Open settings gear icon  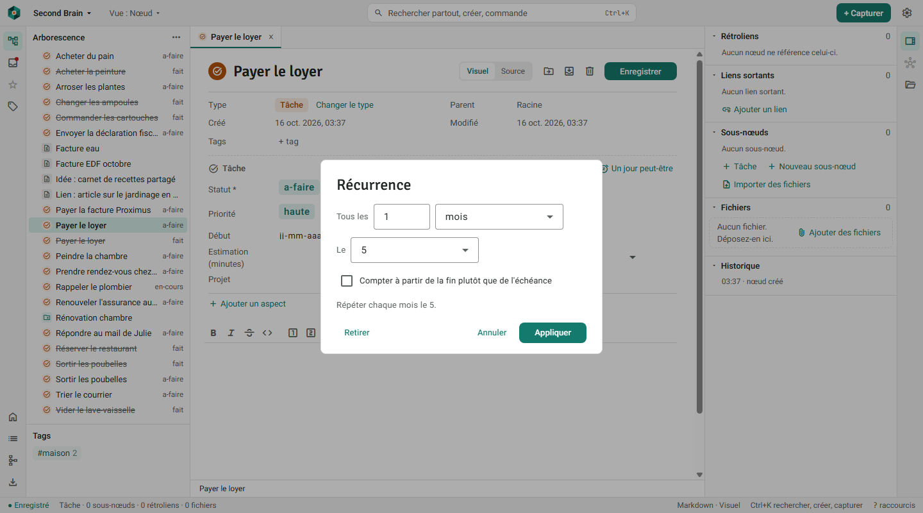tap(907, 13)
